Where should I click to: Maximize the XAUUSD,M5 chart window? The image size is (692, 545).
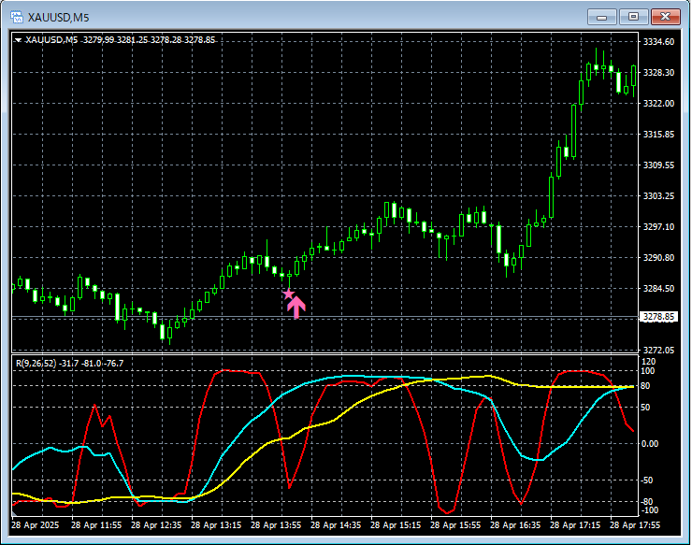(633, 16)
